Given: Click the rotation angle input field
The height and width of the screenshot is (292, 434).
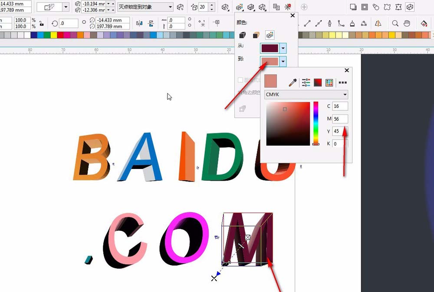Looking at the screenshot, I should click(x=69, y=23).
